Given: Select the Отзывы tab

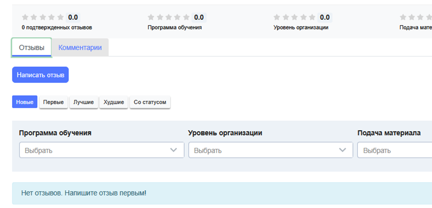Looking at the screenshot, I should click(31, 47).
